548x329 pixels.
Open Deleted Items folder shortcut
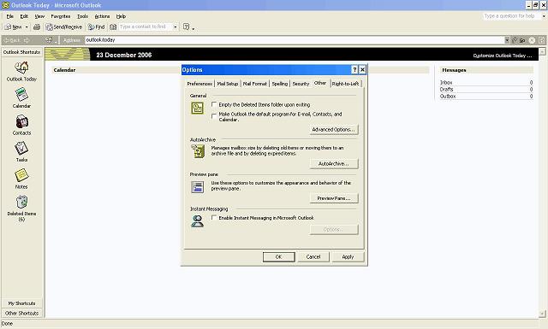pos(21,203)
